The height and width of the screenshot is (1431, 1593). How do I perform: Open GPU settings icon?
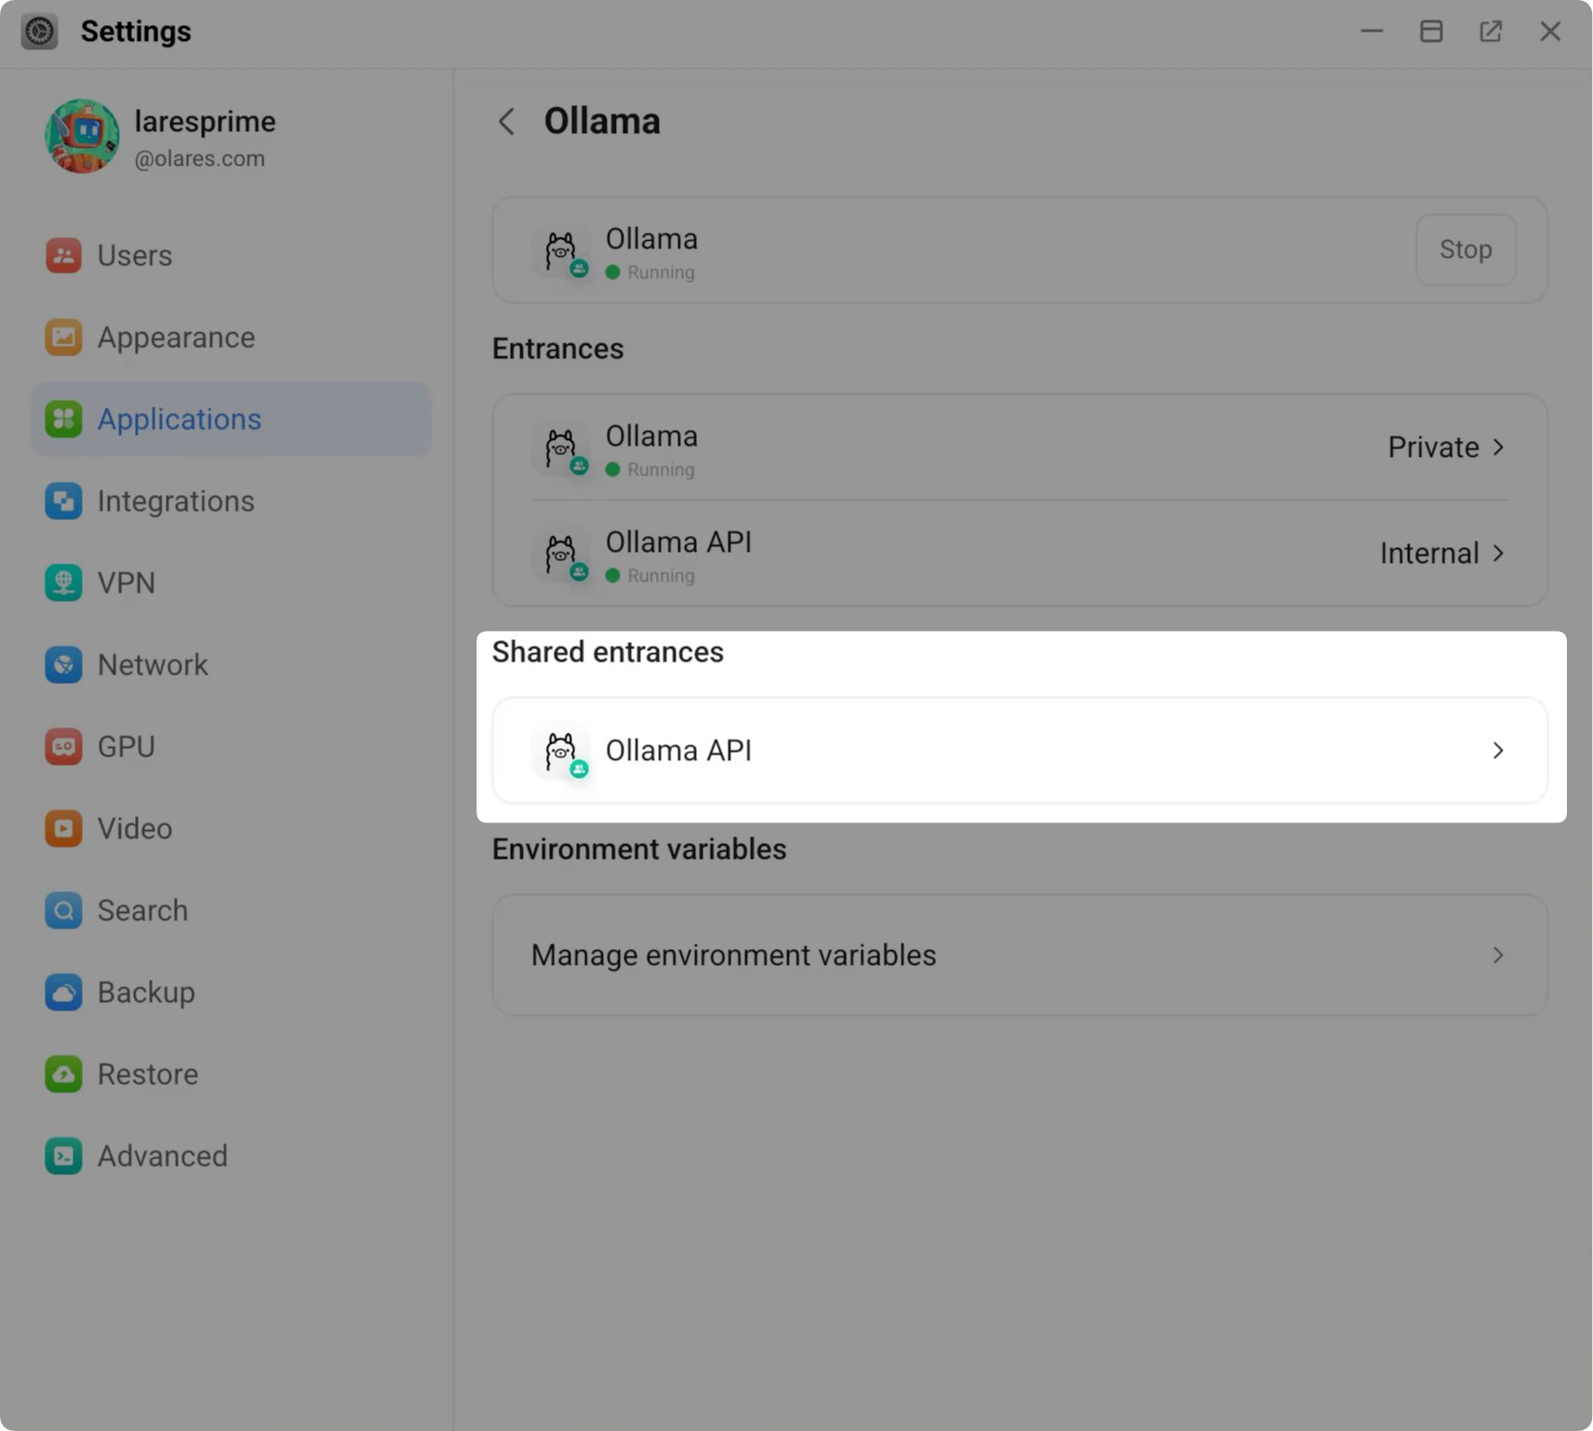63,746
